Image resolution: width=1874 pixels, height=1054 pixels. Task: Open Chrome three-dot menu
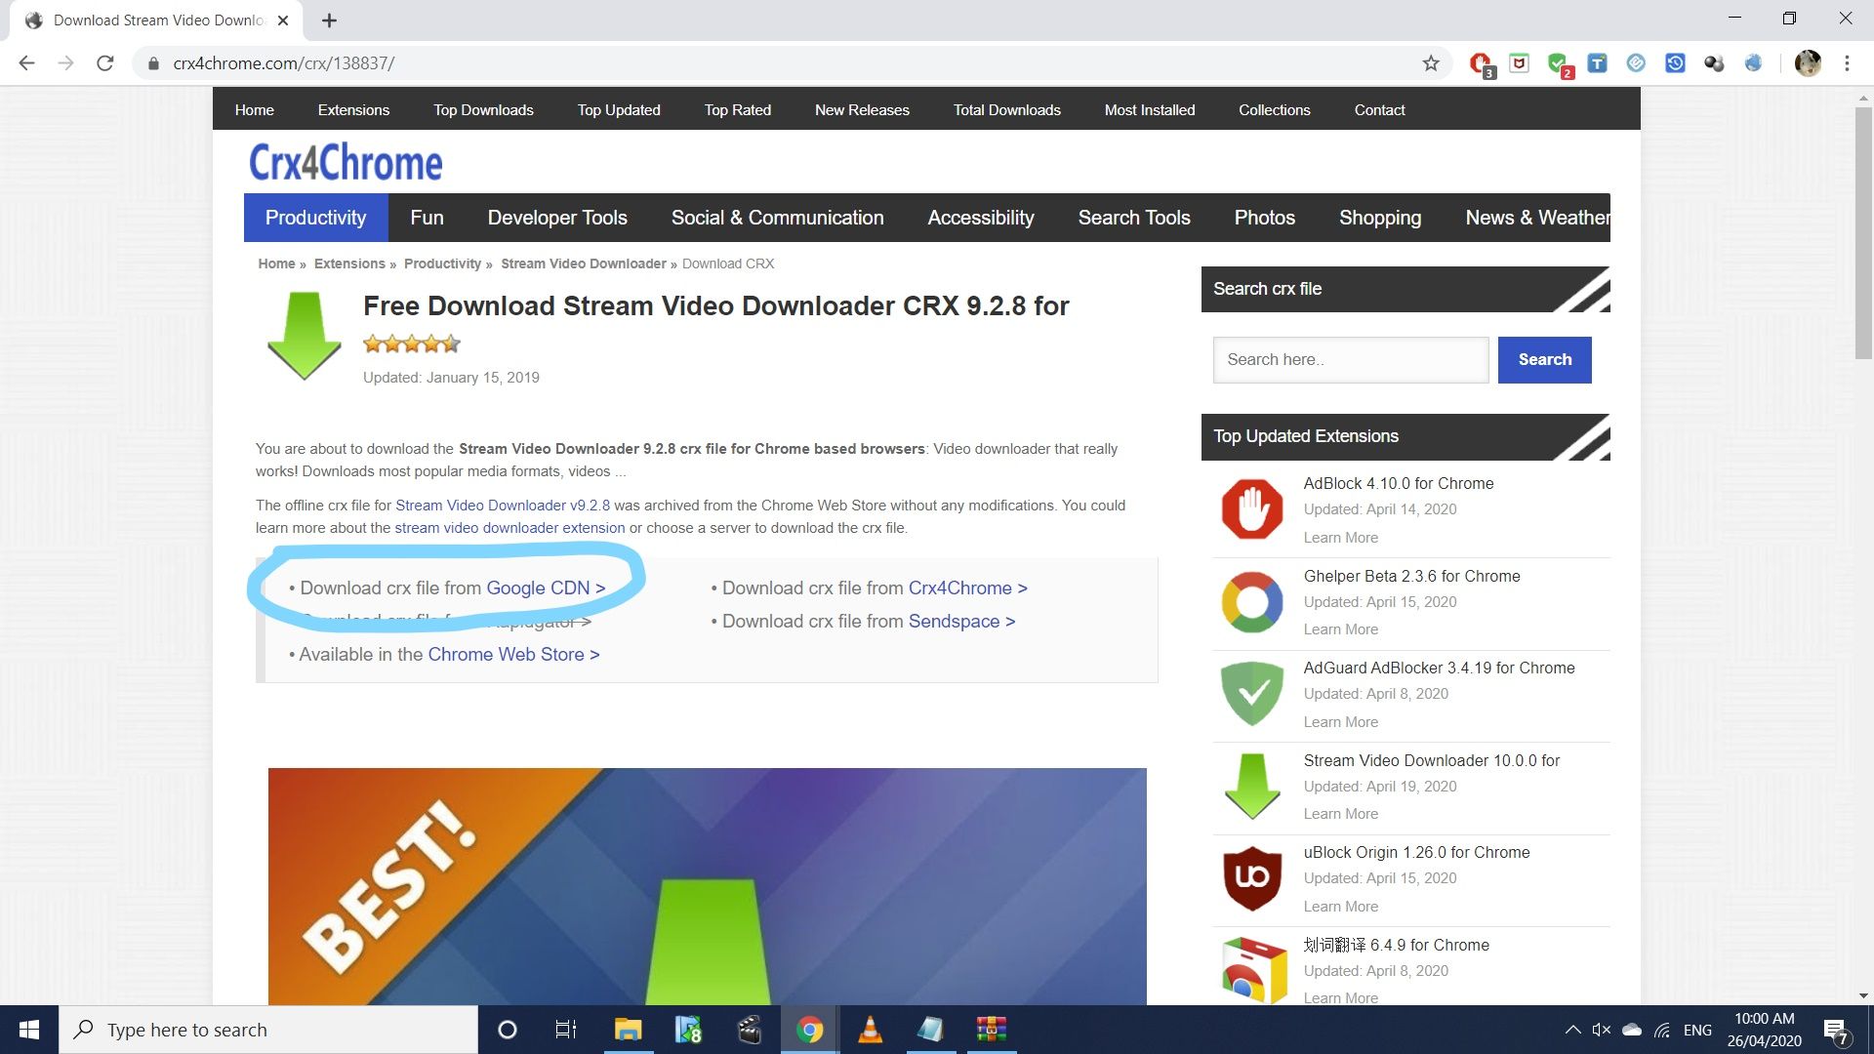[1847, 63]
